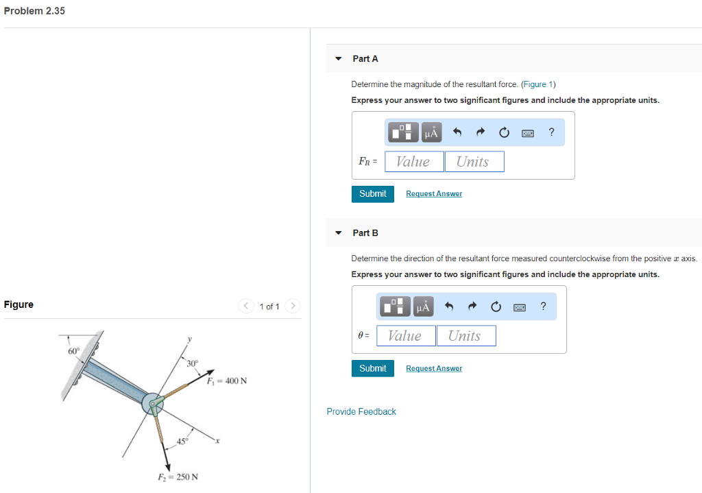Screen dimensions: 702x493
Task: Select the μÅ units icon in Part A toolbar
Action: click(431, 132)
